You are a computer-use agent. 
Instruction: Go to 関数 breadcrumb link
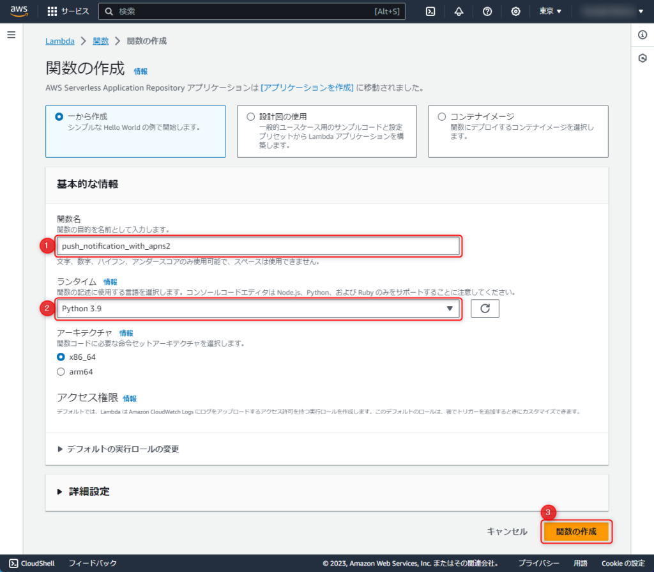tap(100, 41)
